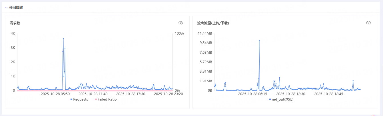Click the 2025-10-28 12:30 axis label
This screenshot has width=383, height=116.
click(x=291, y=94)
